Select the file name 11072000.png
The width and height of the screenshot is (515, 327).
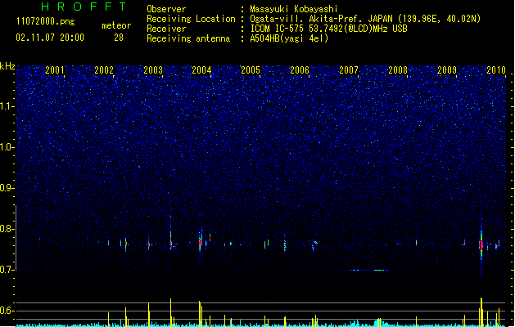point(46,21)
